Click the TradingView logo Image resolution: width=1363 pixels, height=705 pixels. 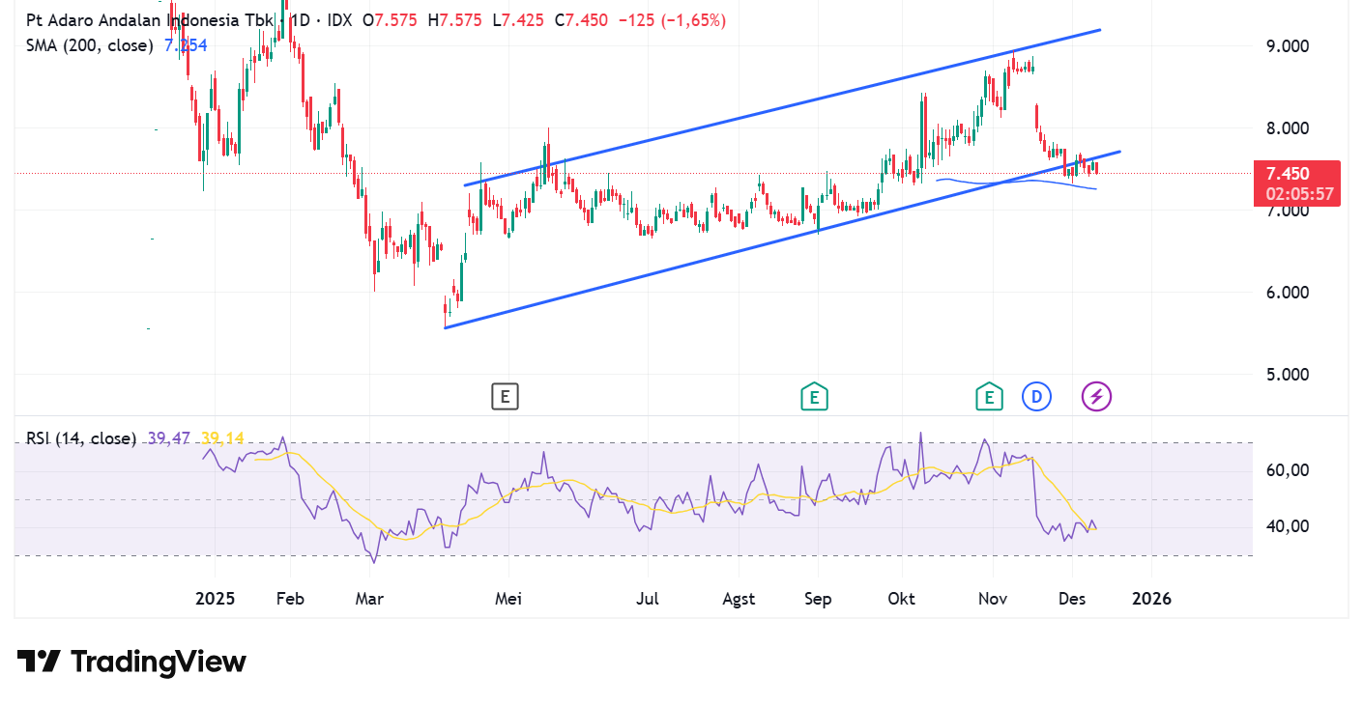point(131,662)
